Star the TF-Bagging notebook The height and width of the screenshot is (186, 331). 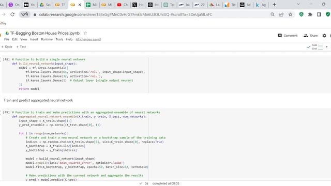point(85,33)
